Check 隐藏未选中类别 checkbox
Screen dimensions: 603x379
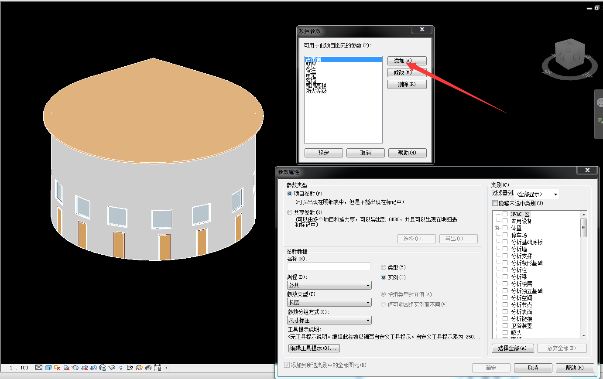point(495,203)
